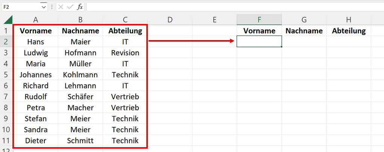Click the Select All triangle corner
The height and width of the screenshot is (152, 384).
pos(8,19)
